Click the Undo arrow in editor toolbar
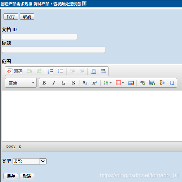This screenshot has width=182, height=182. tap(29, 71)
